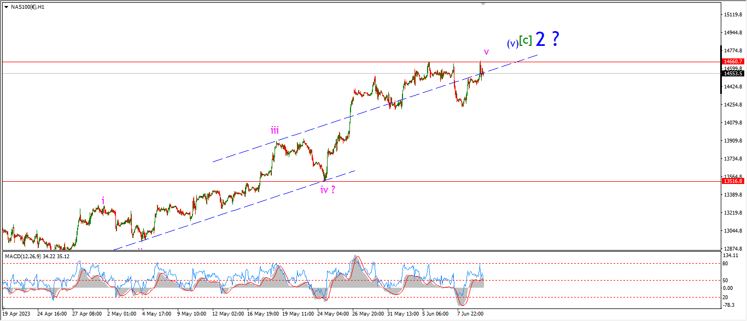Select the gray chart shift triangle marker
The width and height of the screenshot is (747, 321).
point(483,4)
